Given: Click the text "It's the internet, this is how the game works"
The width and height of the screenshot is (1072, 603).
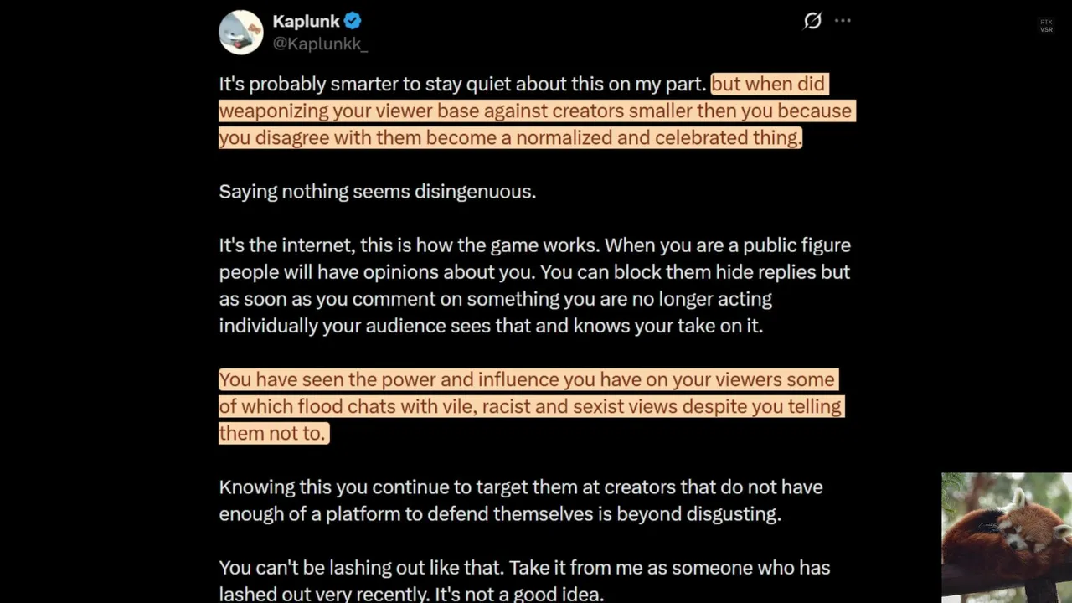Looking at the screenshot, I should (409, 245).
